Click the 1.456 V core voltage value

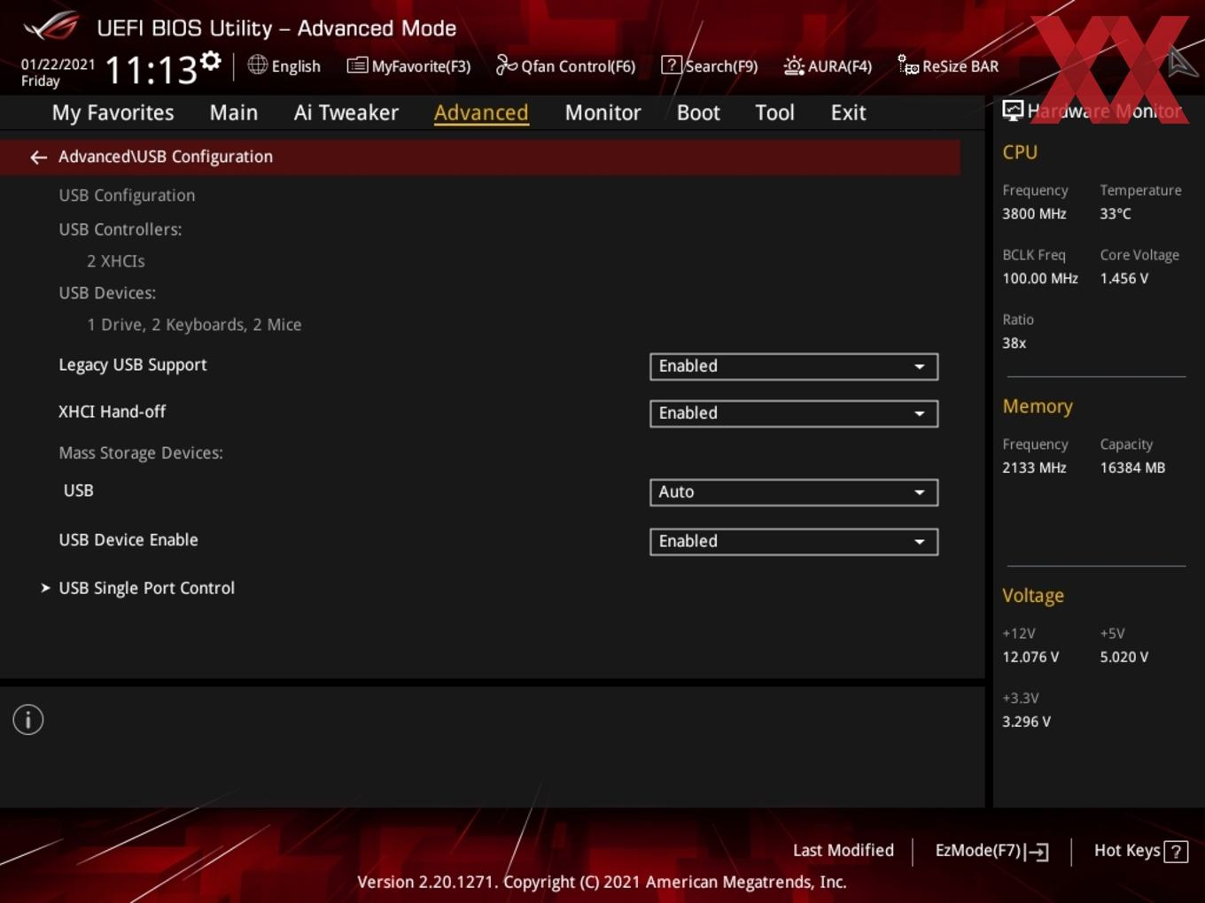click(1124, 278)
